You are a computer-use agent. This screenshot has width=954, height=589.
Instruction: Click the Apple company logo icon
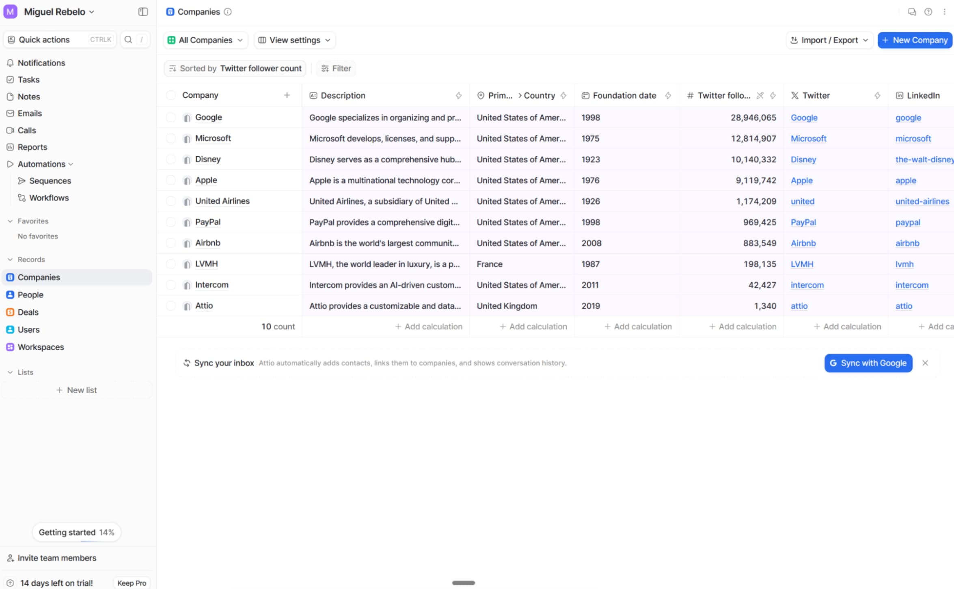[x=187, y=181]
